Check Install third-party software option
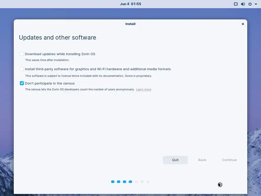Image resolution: width=261 pixels, height=196 pixels. [22, 69]
